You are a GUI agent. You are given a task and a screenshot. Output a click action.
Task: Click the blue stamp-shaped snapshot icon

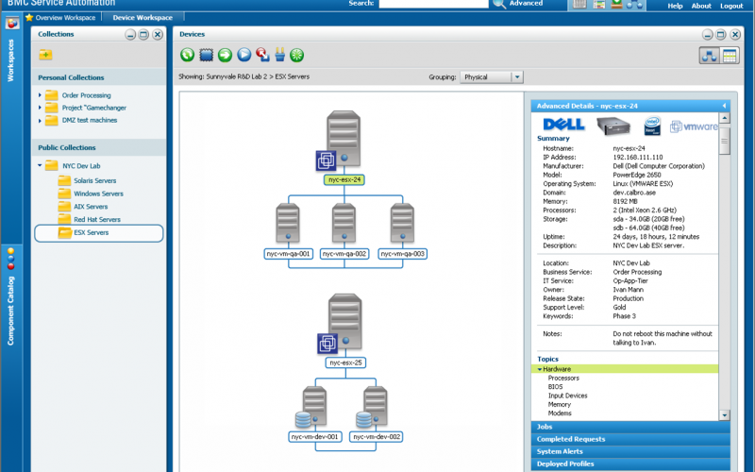(x=206, y=55)
